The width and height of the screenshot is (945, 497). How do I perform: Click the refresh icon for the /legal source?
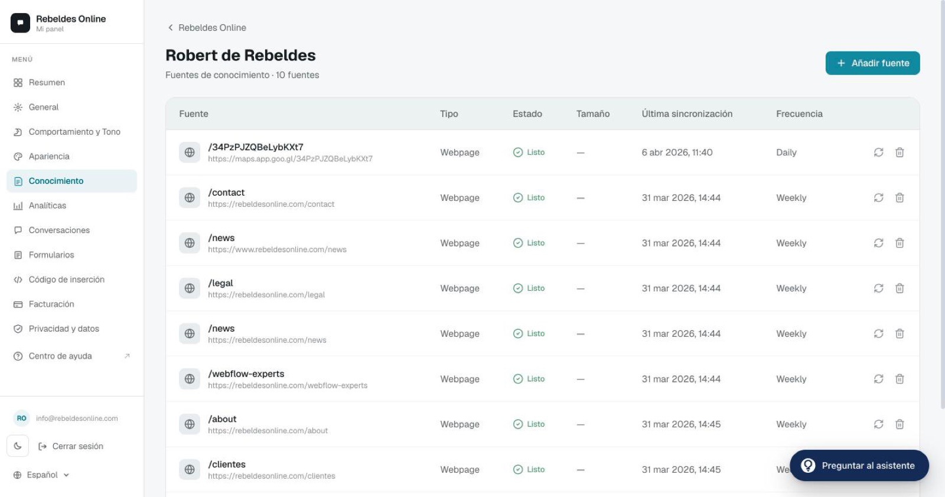point(878,288)
